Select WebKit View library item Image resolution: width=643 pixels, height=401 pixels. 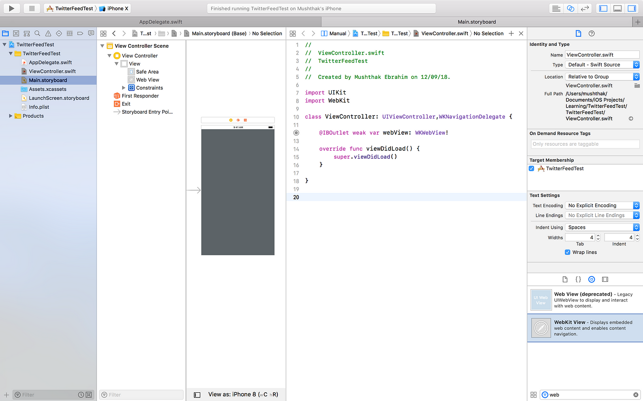[x=585, y=328]
